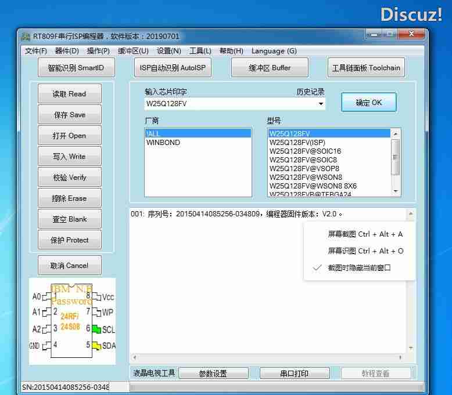Open the Language (G) menu

[274, 51]
